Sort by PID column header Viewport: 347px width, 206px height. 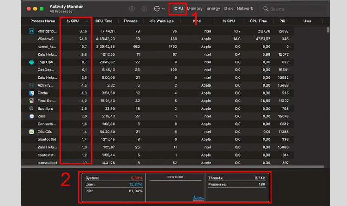click(283, 21)
